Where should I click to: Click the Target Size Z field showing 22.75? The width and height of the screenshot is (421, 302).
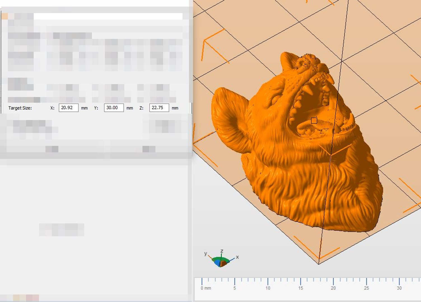159,108
